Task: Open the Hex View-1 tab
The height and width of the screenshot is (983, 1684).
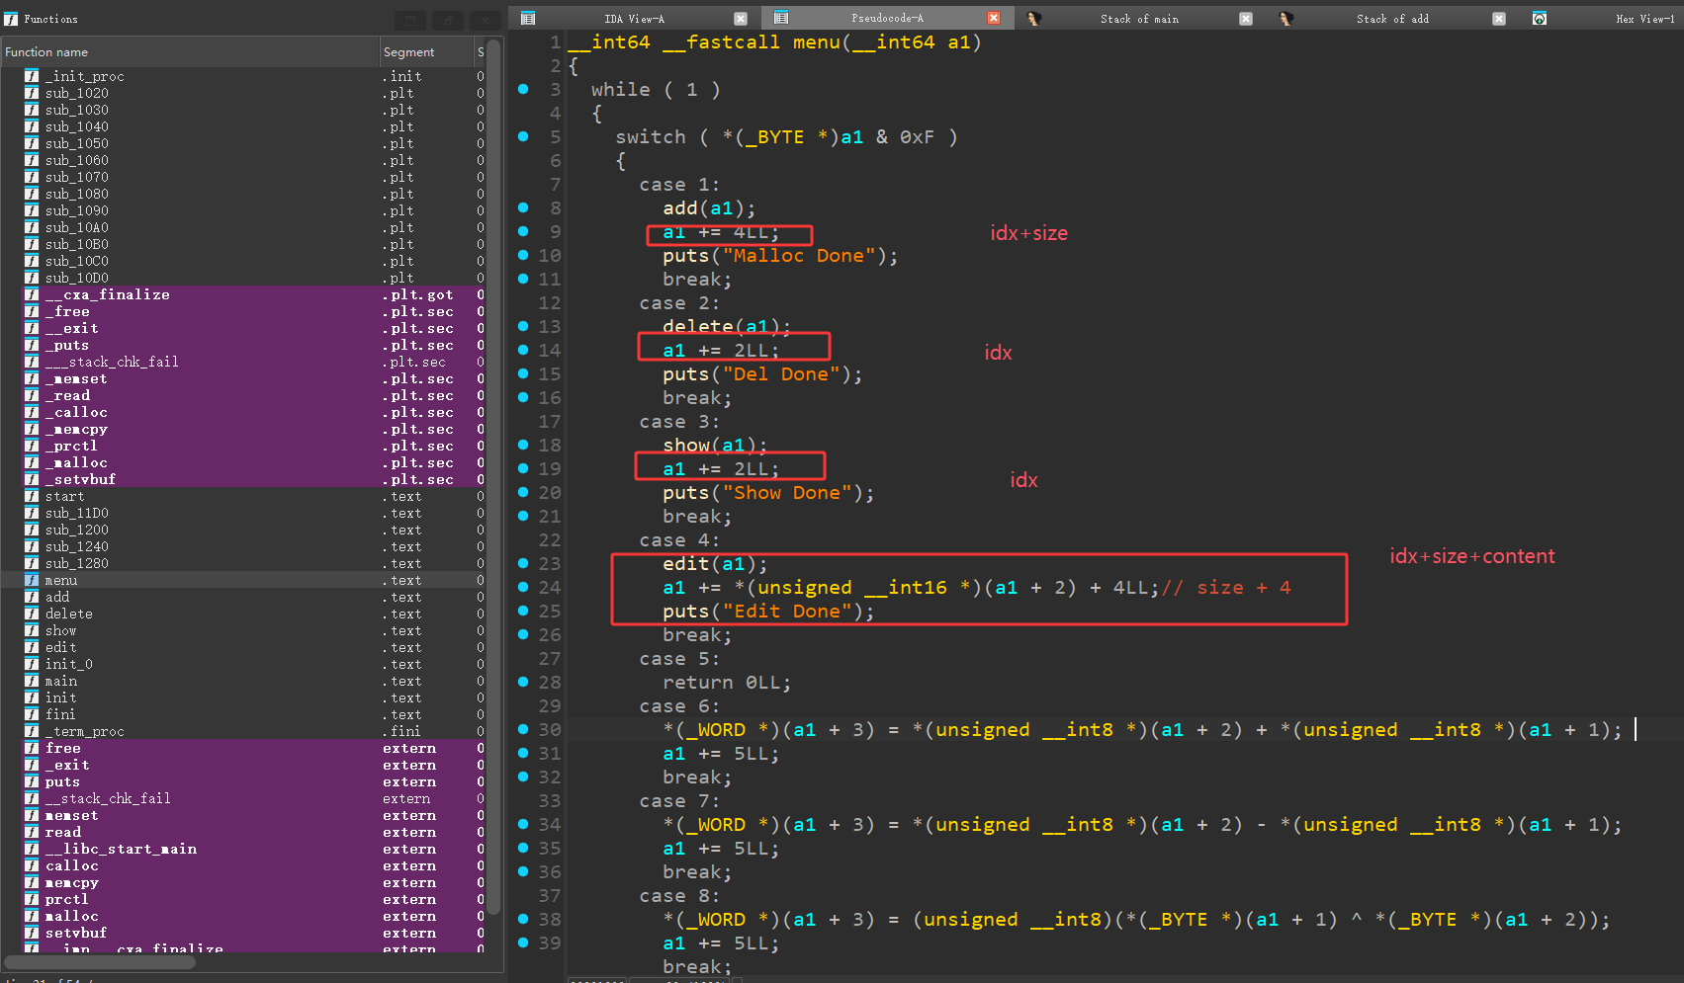Action: point(1643,19)
